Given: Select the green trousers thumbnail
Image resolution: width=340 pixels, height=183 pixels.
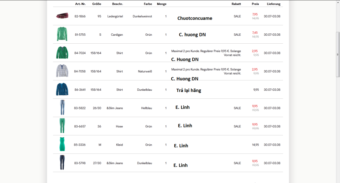Looking at the screenshot, I should point(62,126).
